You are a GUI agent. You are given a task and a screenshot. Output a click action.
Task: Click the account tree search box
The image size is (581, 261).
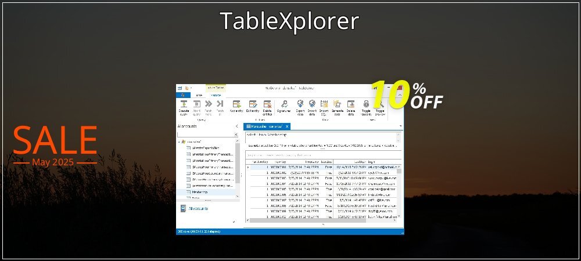click(x=206, y=135)
